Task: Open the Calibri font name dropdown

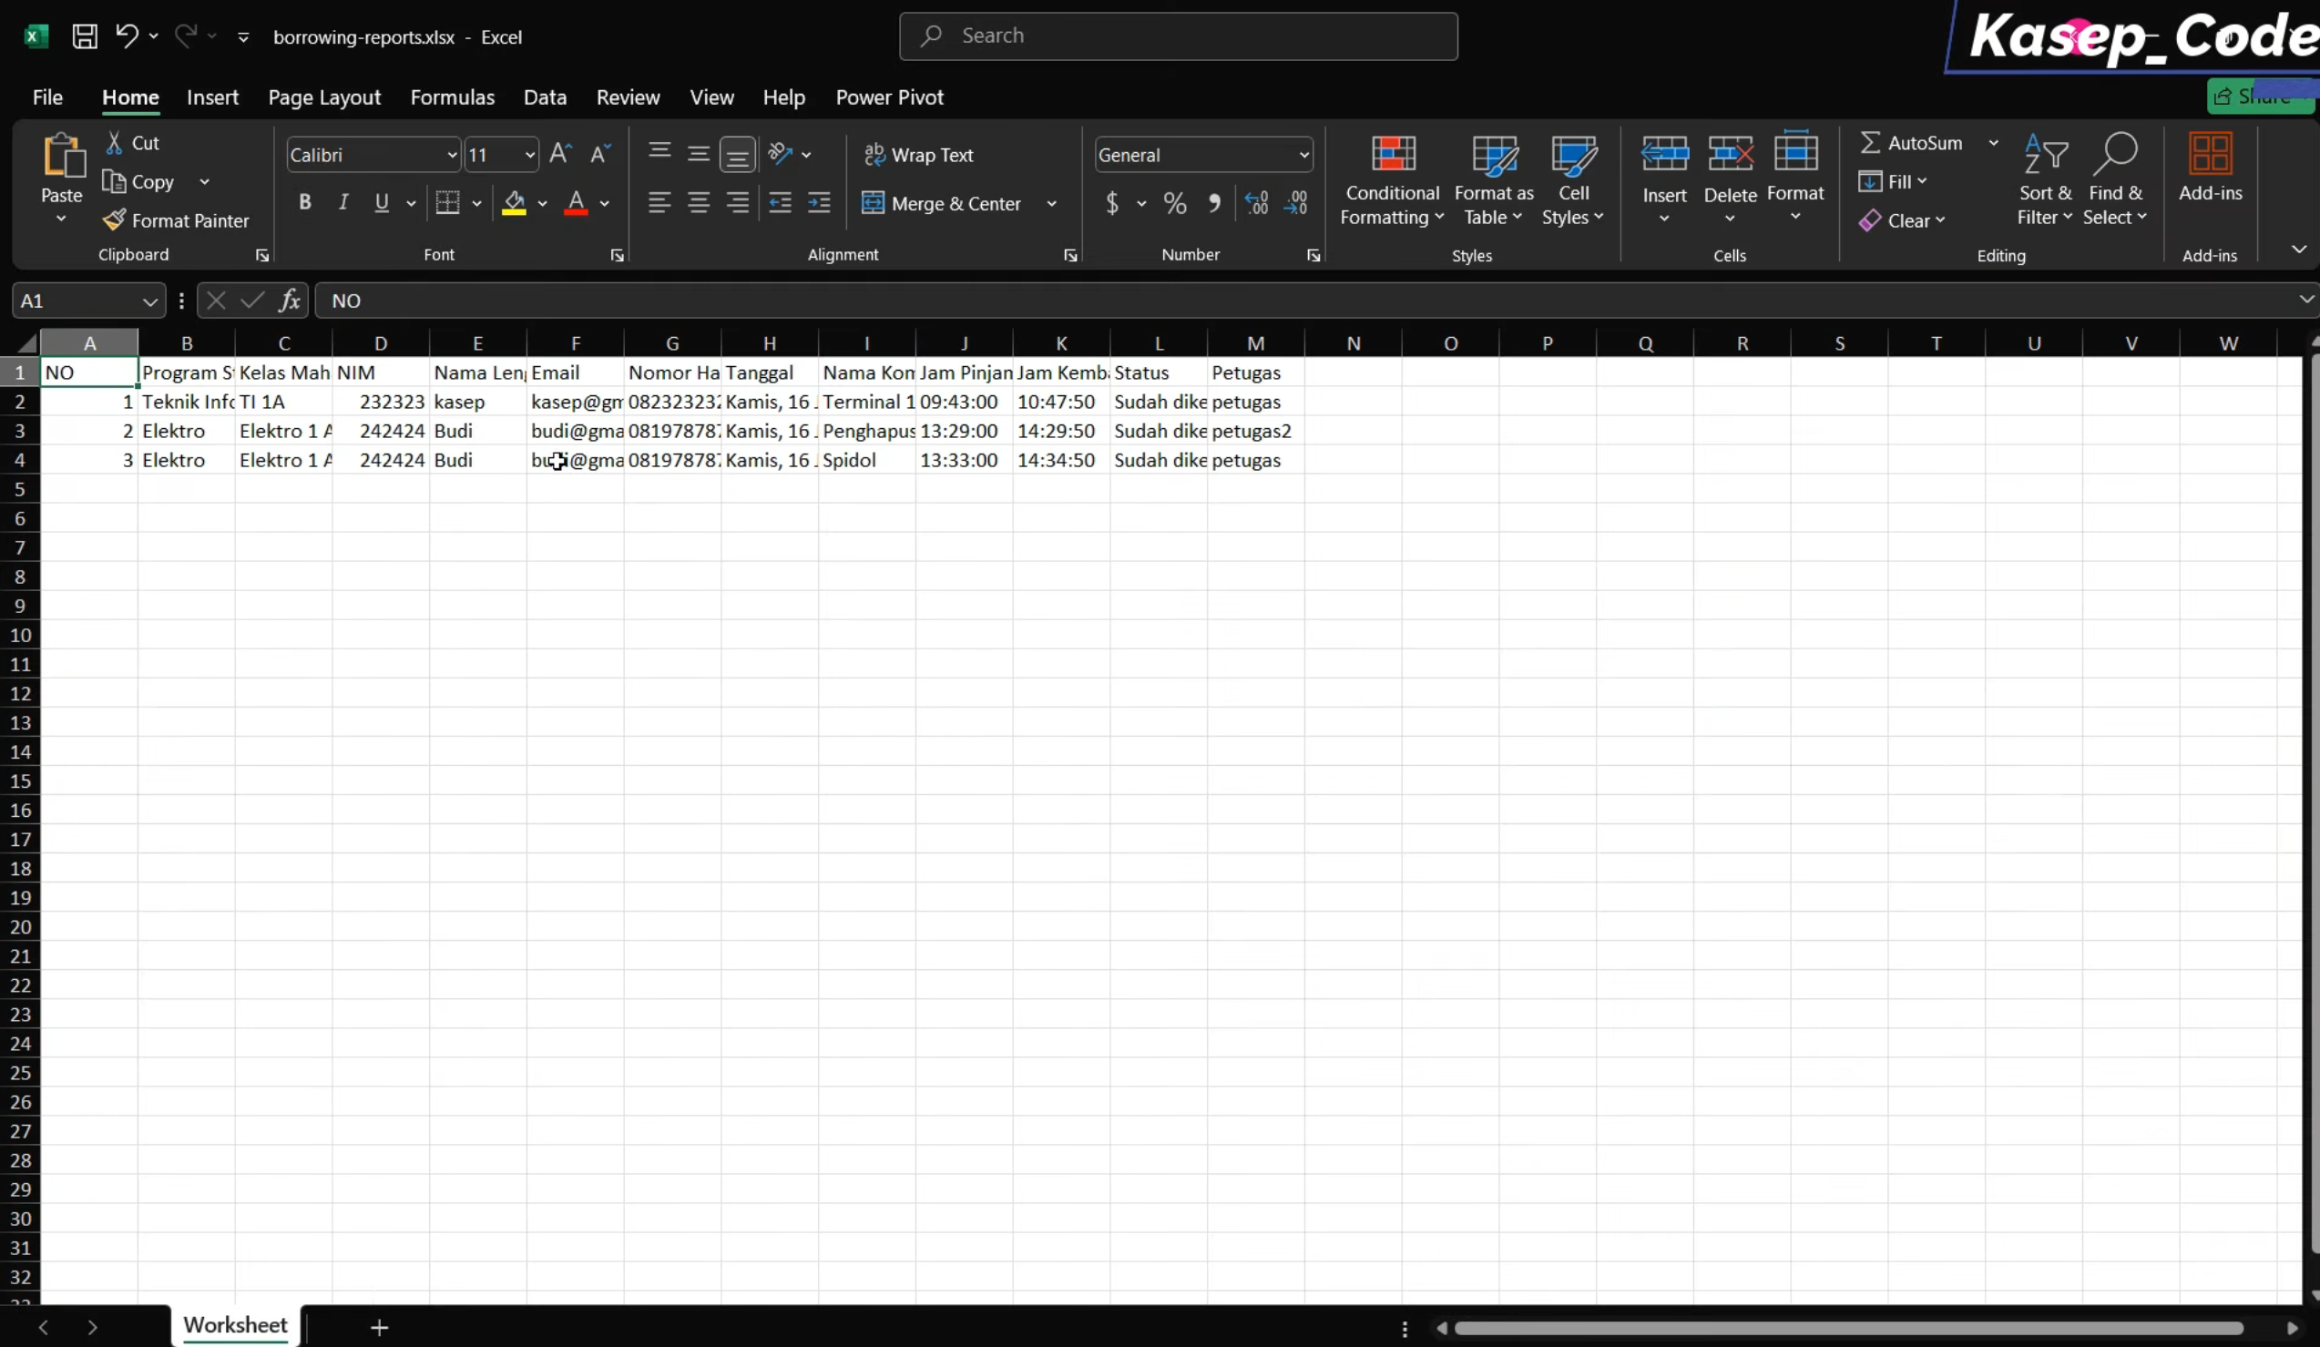Action: coord(452,155)
